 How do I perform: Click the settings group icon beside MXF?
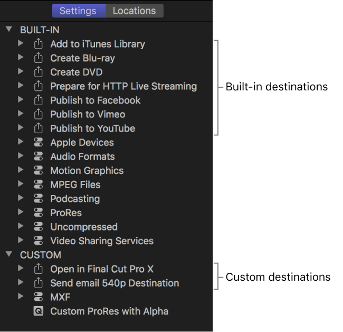(x=39, y=297)
